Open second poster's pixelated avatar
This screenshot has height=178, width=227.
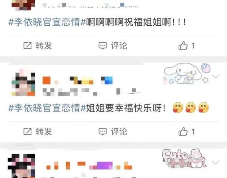23,82
